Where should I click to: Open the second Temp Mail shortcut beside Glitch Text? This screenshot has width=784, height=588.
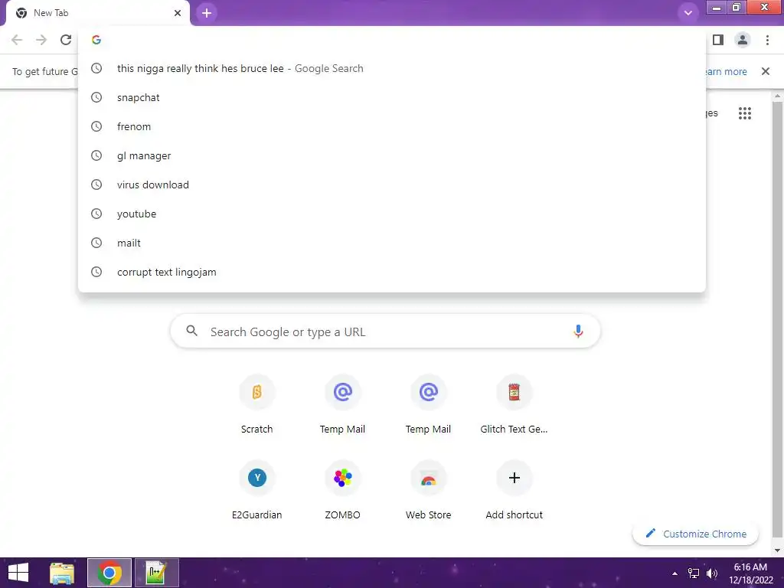coord(429,404)
